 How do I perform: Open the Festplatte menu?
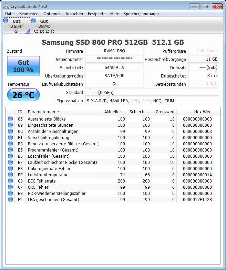click(x=96, y=14)
